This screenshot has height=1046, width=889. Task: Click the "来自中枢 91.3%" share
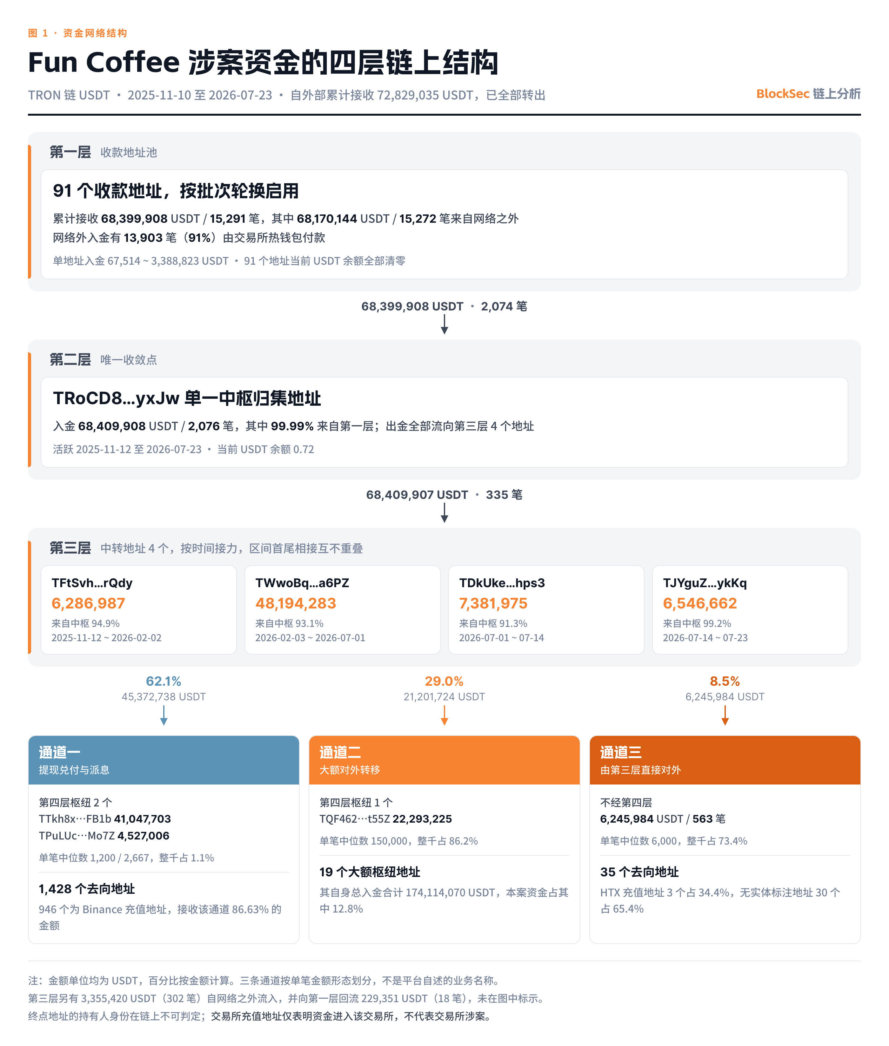(x=493, y=623)
